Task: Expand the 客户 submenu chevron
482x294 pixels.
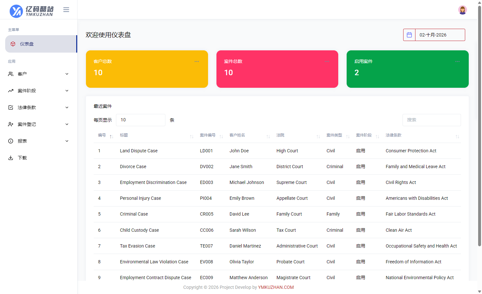Action: click(x=67, y=74)
